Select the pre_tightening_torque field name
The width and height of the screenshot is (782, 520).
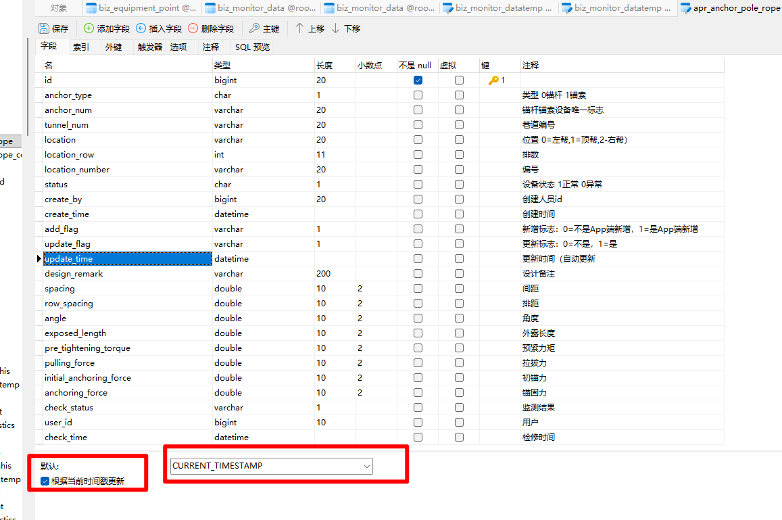click(87, 348)
